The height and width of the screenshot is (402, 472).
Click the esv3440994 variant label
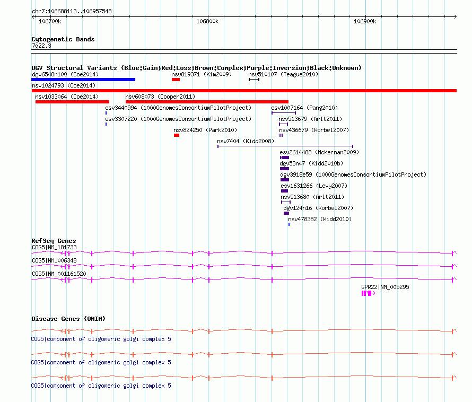tap(178, 108)
